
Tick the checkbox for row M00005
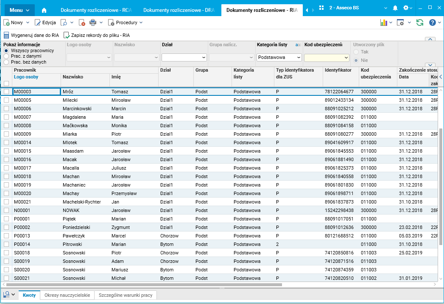click(6, 100)
